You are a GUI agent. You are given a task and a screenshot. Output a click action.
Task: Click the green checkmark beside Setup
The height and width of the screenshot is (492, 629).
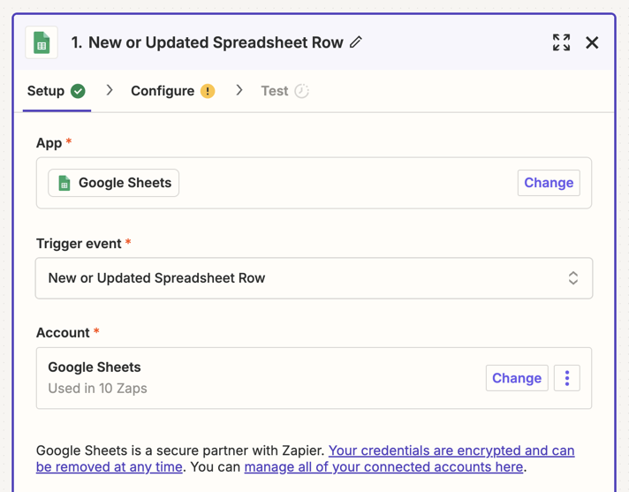[79, 91]
